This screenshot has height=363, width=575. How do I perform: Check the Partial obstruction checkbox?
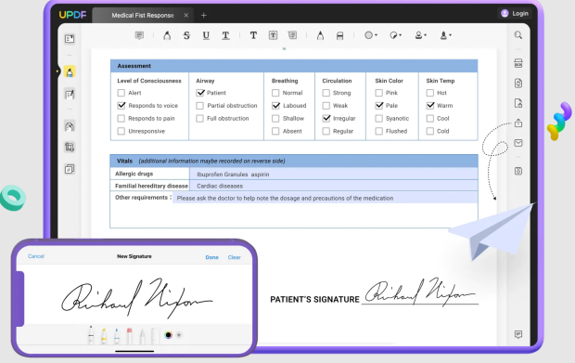[x=199, y=106]
